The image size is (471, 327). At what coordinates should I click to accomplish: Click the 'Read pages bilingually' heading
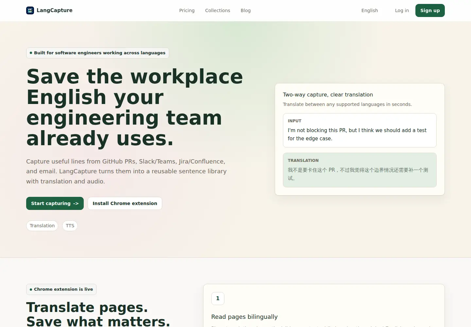tap(244, 317)
